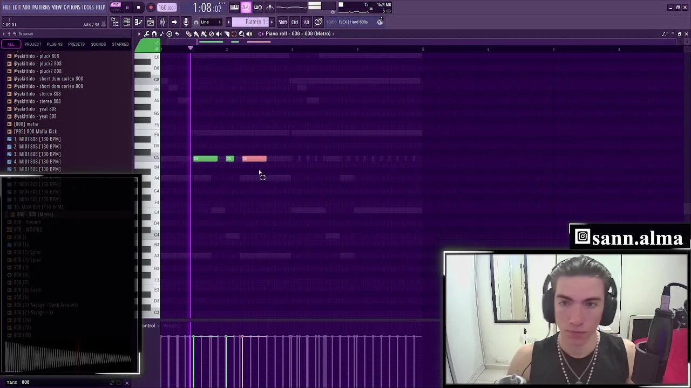Switch to the STARRED browser tab

(x=120, y=44)
